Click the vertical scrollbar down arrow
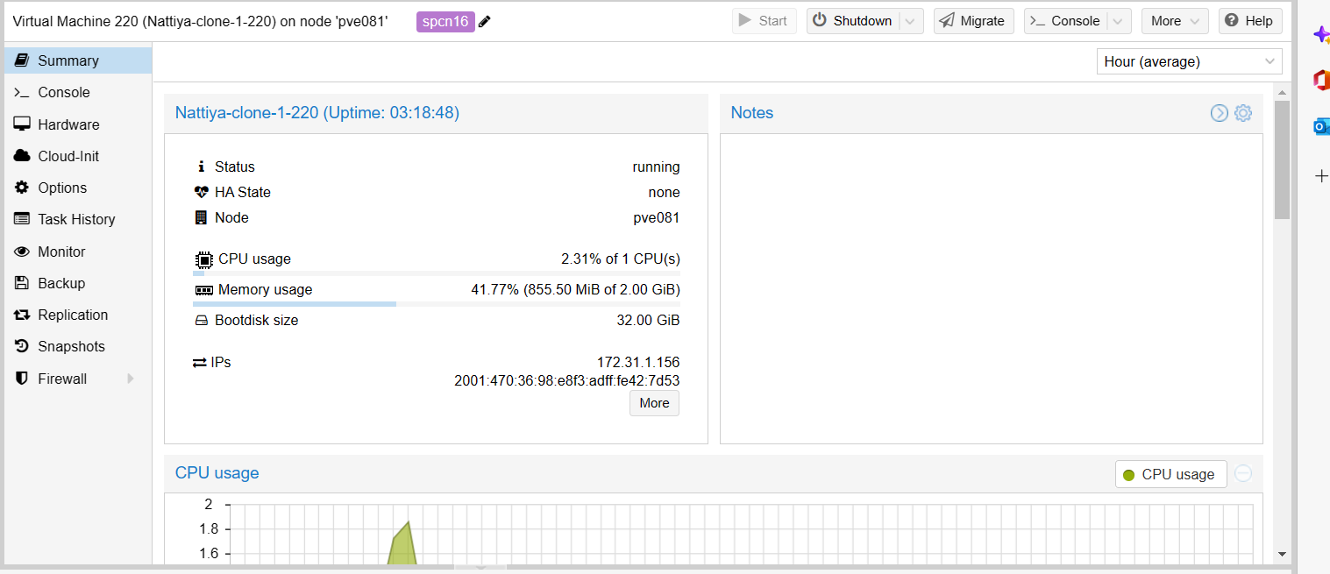1330x574 pixels. coord(1282,554)
